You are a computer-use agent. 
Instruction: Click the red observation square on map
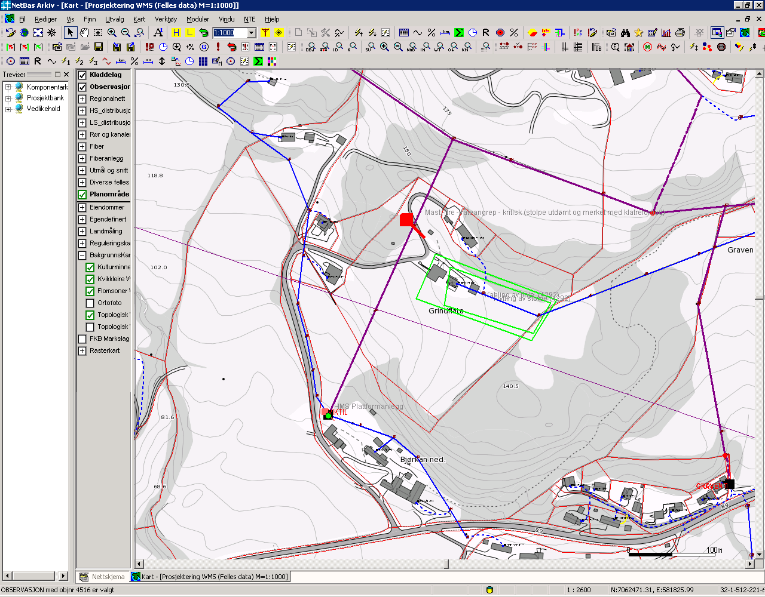[406, 220]
